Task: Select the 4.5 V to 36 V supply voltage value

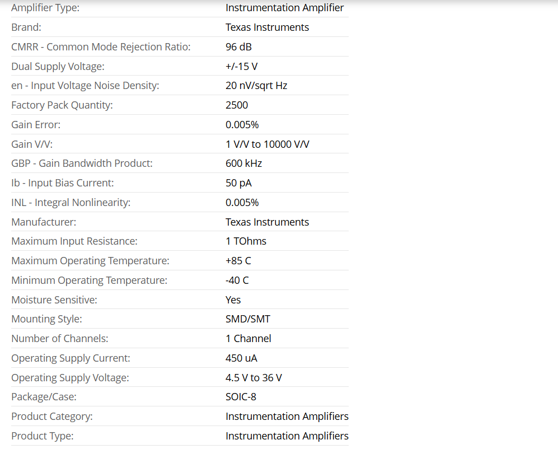Action: (254, 378)
